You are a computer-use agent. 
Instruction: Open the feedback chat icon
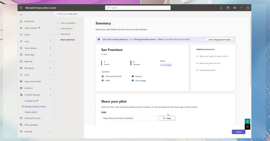(247, 127)
